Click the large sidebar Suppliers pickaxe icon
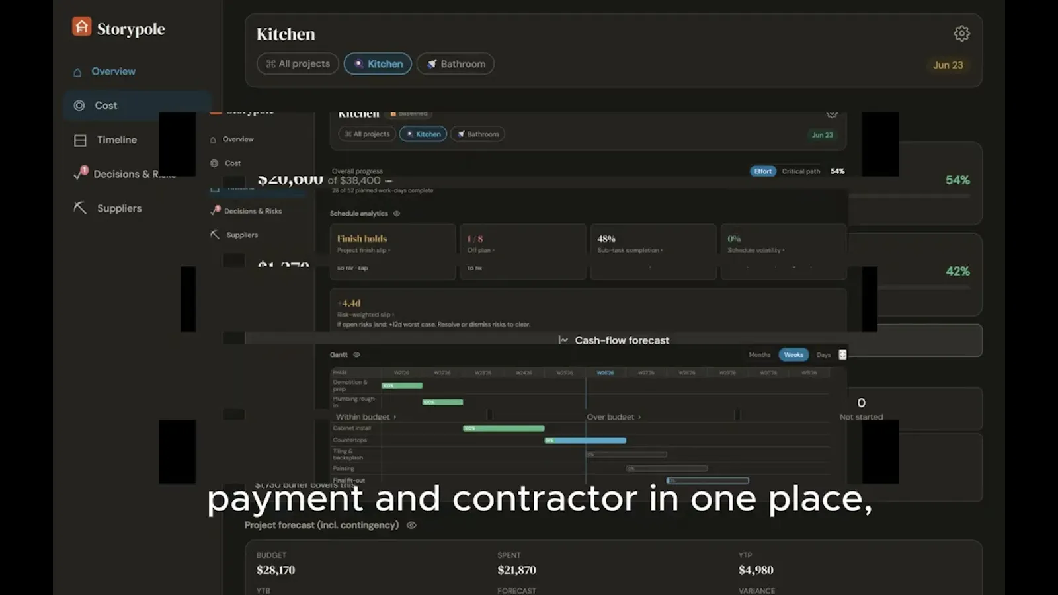Screen dimensions: 1058x595 coord(80,208)
